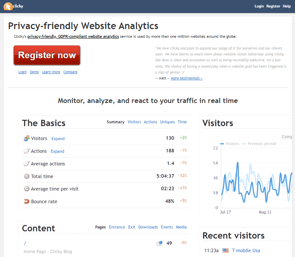Click the Bounce rate arrow icon
The height and width of the screenshot is (257, 295).
(x=27, y=202)
